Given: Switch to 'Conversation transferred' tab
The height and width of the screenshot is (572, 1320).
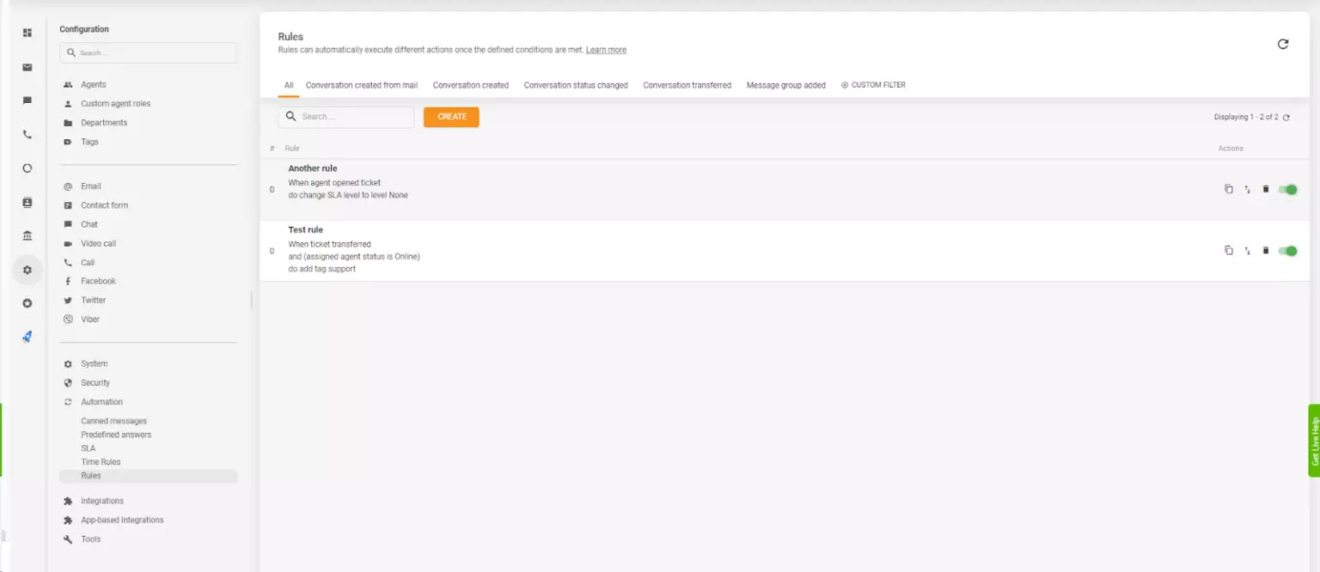Looking at the screenshot, I should pyautogui.click(x=687, y=85).
